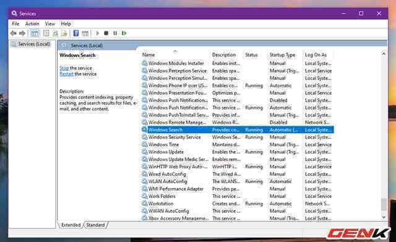Select the Windows Remote Management row
Screen dimensions: 396x242
point(238,123)
